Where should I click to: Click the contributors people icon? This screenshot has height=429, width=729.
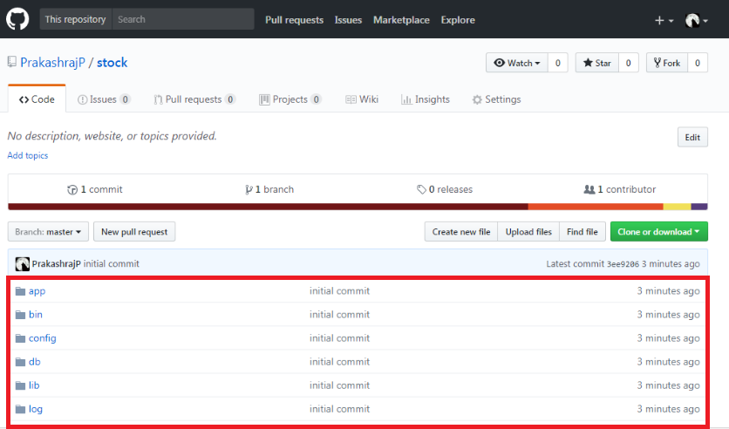[589, 190]
